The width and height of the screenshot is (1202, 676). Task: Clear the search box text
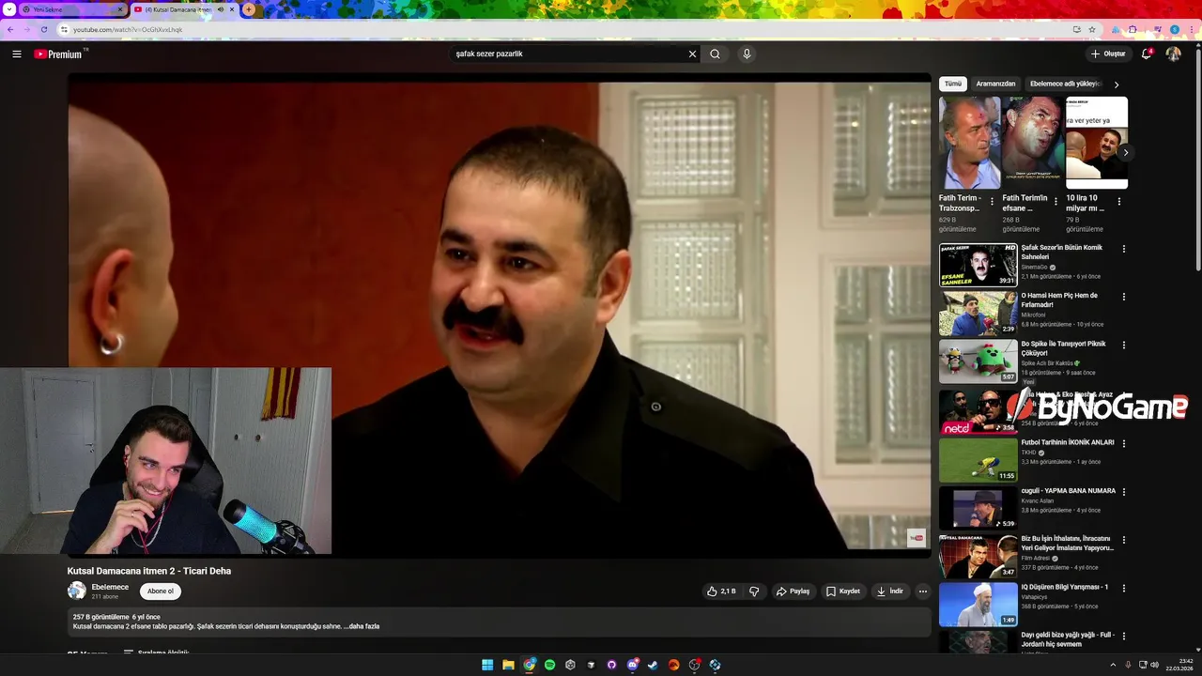(x=692, y=54)
